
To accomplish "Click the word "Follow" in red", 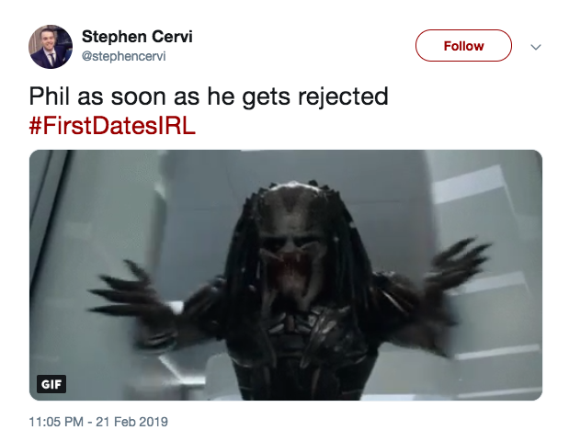I will click(x=463, y=46).
